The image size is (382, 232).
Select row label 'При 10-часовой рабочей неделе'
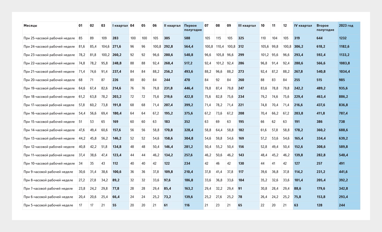click(49, 163)
